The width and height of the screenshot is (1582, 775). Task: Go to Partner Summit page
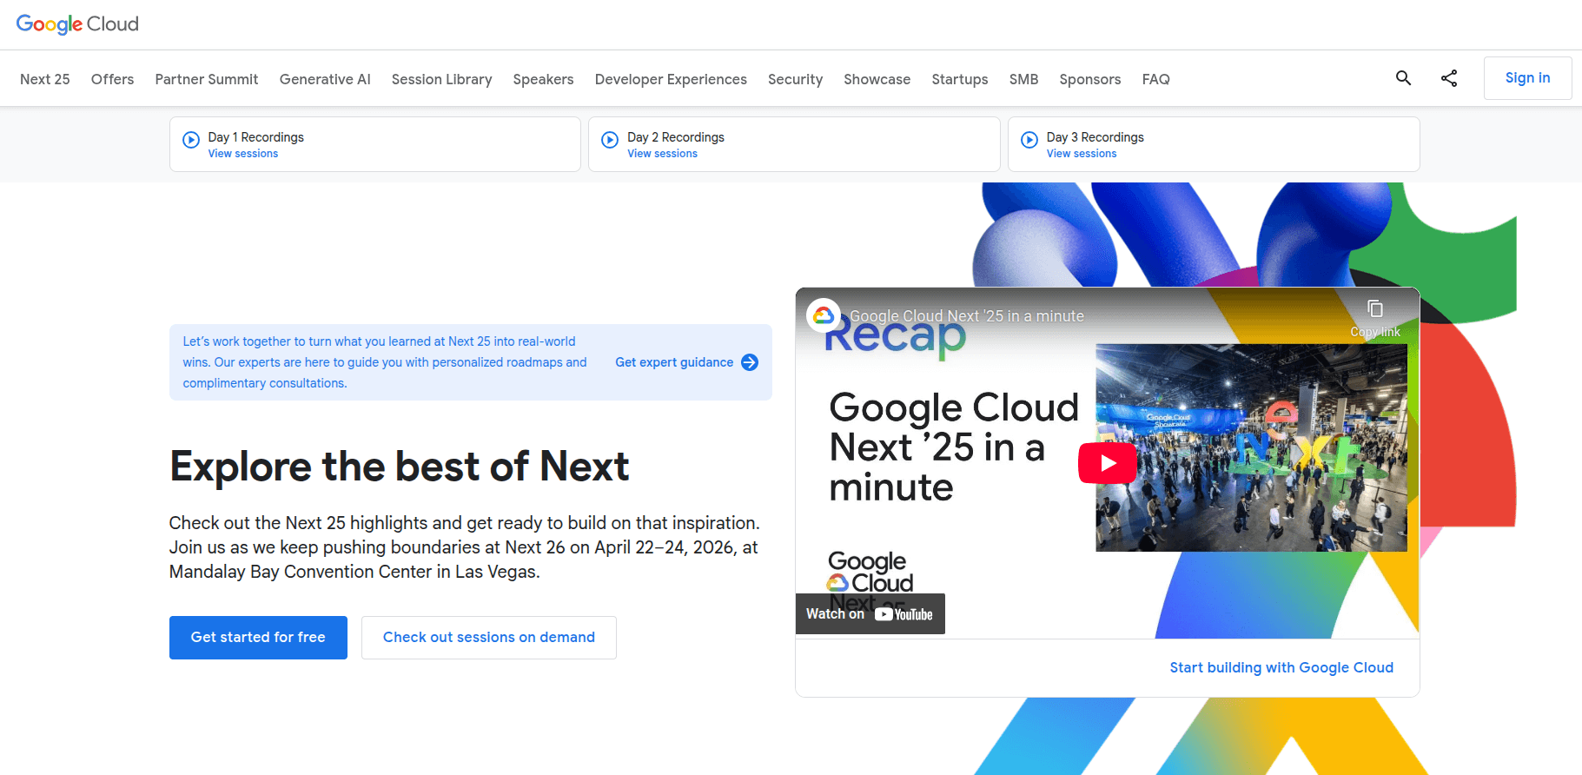(x=207, y=79)
